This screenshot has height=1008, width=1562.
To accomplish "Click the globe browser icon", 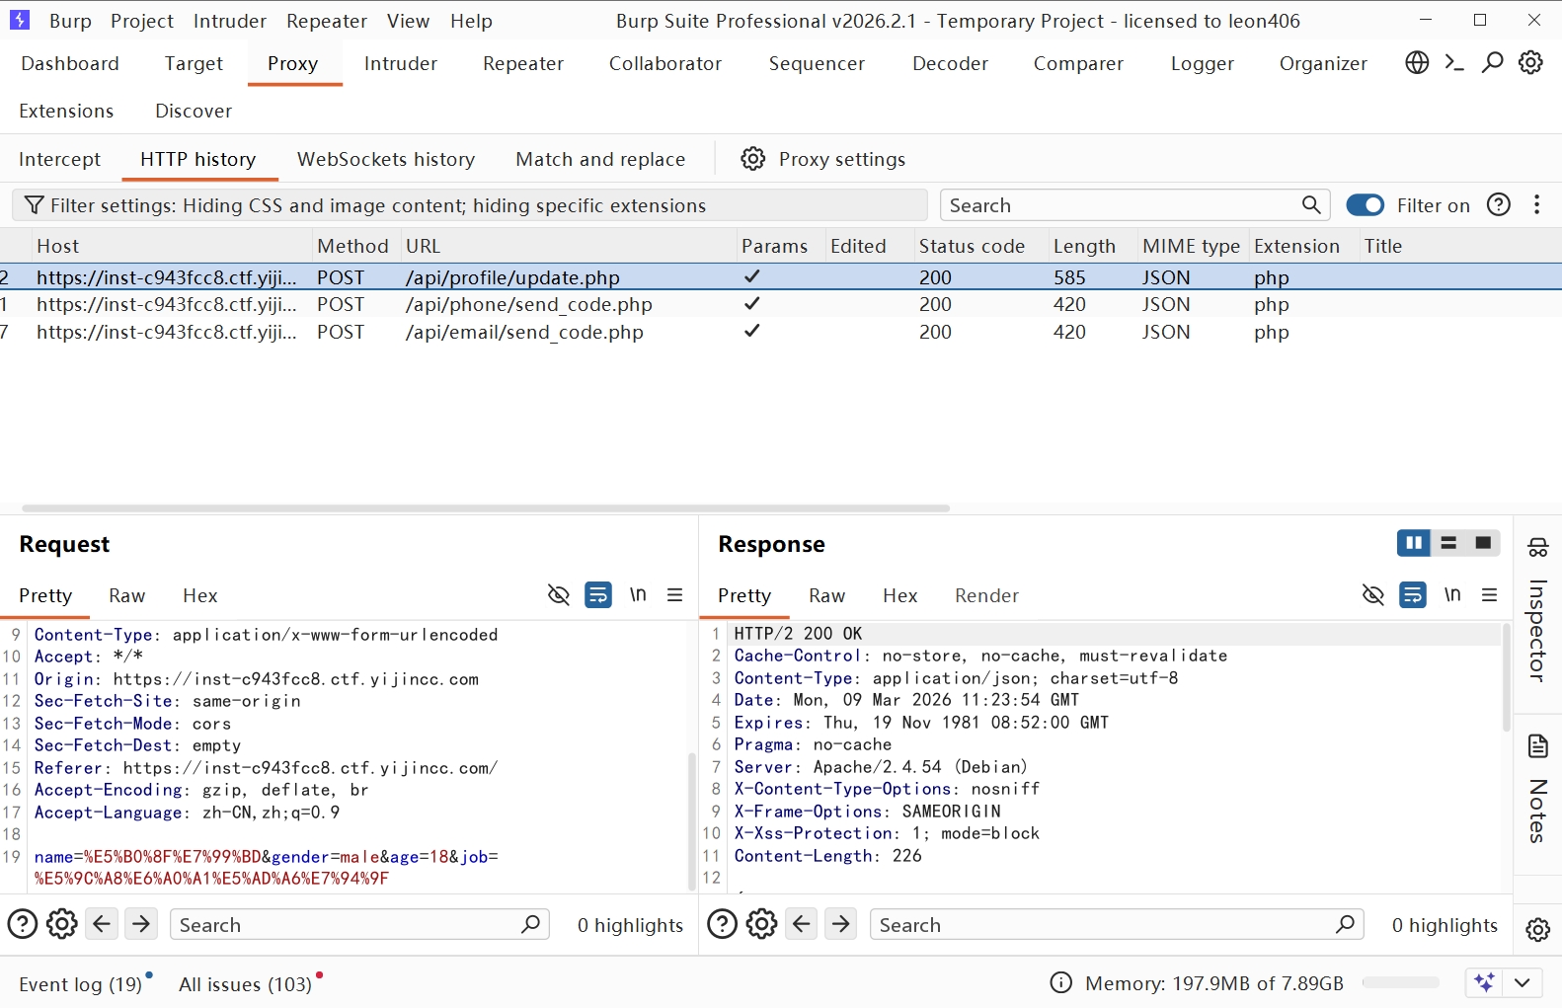I will pos(1417,63).
